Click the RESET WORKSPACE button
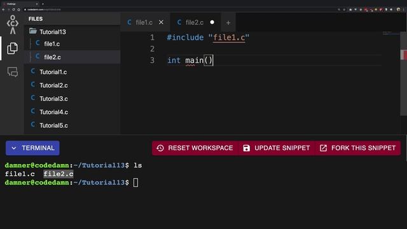The width and height of the screenshot is (407, 229). [x=195, y=148]
